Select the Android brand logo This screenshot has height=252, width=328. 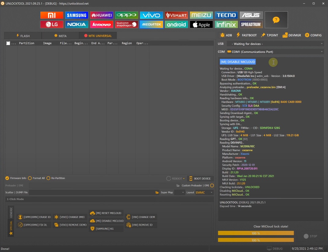pos(176,24)
